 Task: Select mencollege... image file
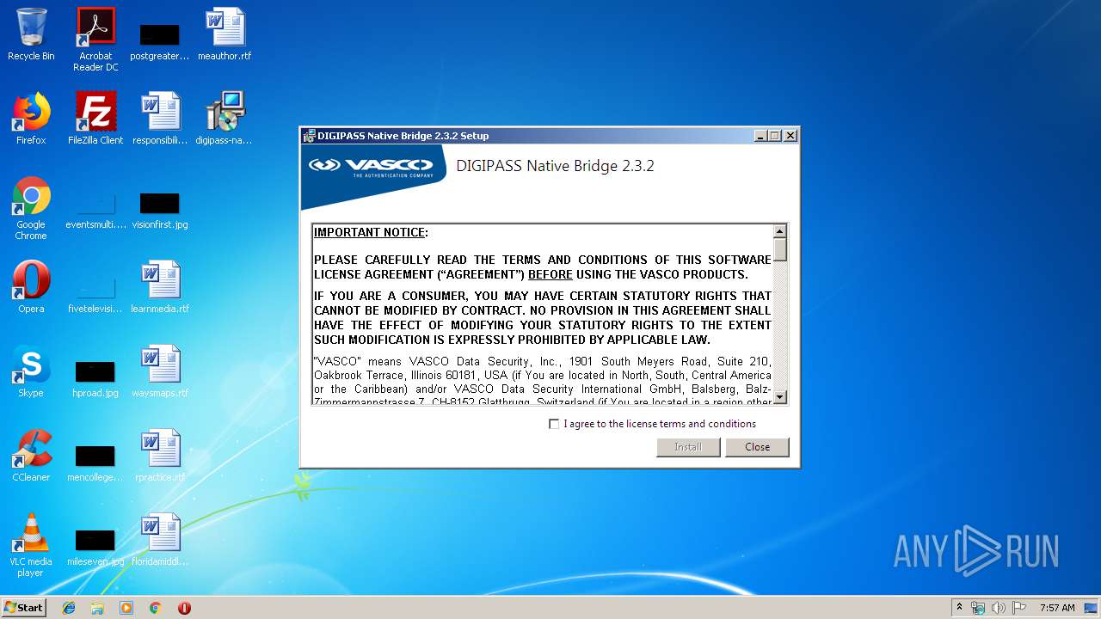(95, 464)
